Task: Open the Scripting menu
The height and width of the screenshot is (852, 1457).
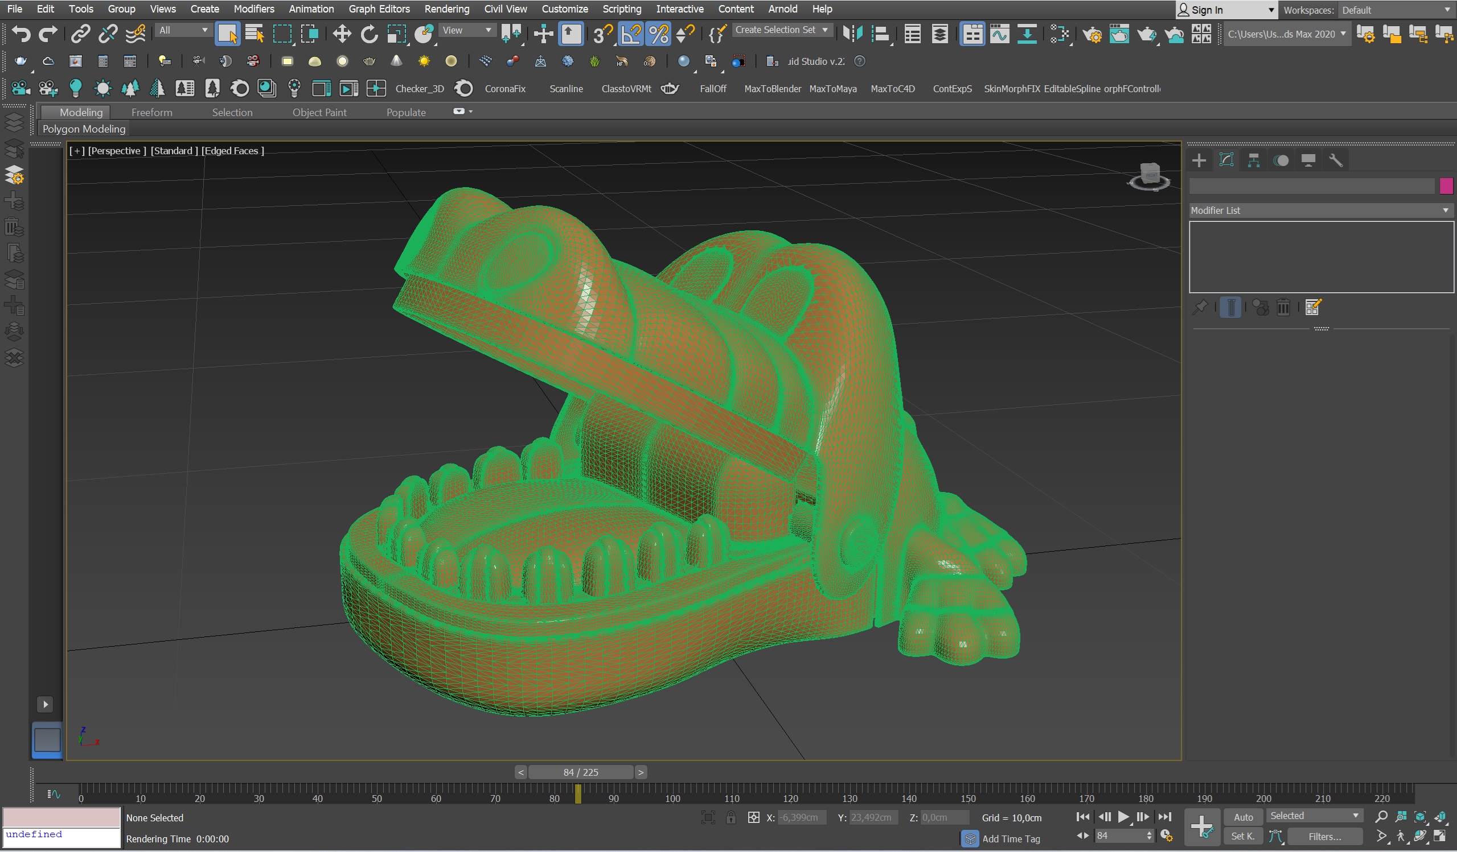Action: point(622,9)
